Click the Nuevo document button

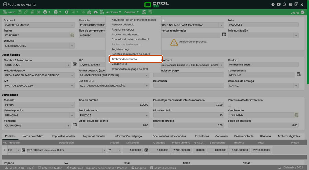tap(9, 12)
